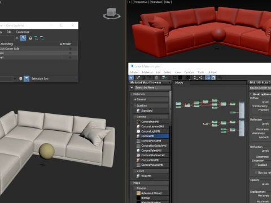Click the Delete Selected trash icon
The height and width of the screenshot is (203, 271).
[x=156, y=78]
